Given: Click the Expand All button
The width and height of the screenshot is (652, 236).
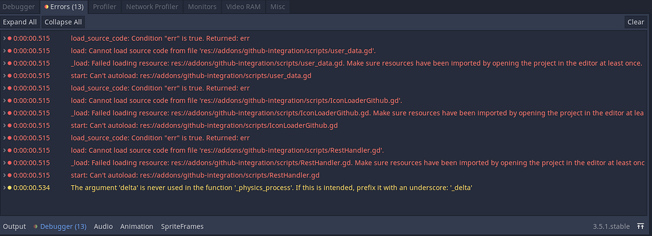Looking at the screenshot, I should click(20, 22).
